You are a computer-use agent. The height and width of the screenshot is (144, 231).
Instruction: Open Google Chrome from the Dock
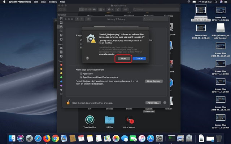pyautogui.click(x=55, y=138)
